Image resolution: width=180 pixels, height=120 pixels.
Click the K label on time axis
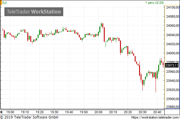[1, 112]
